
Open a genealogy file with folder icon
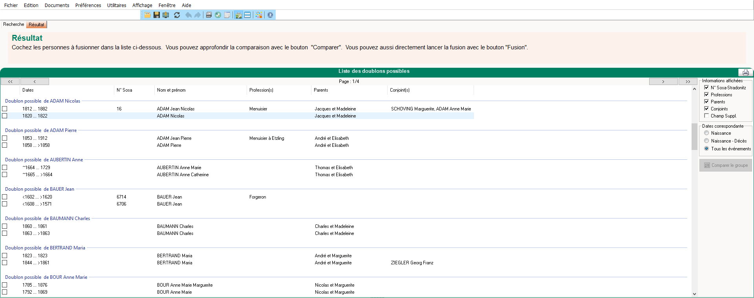147,15
